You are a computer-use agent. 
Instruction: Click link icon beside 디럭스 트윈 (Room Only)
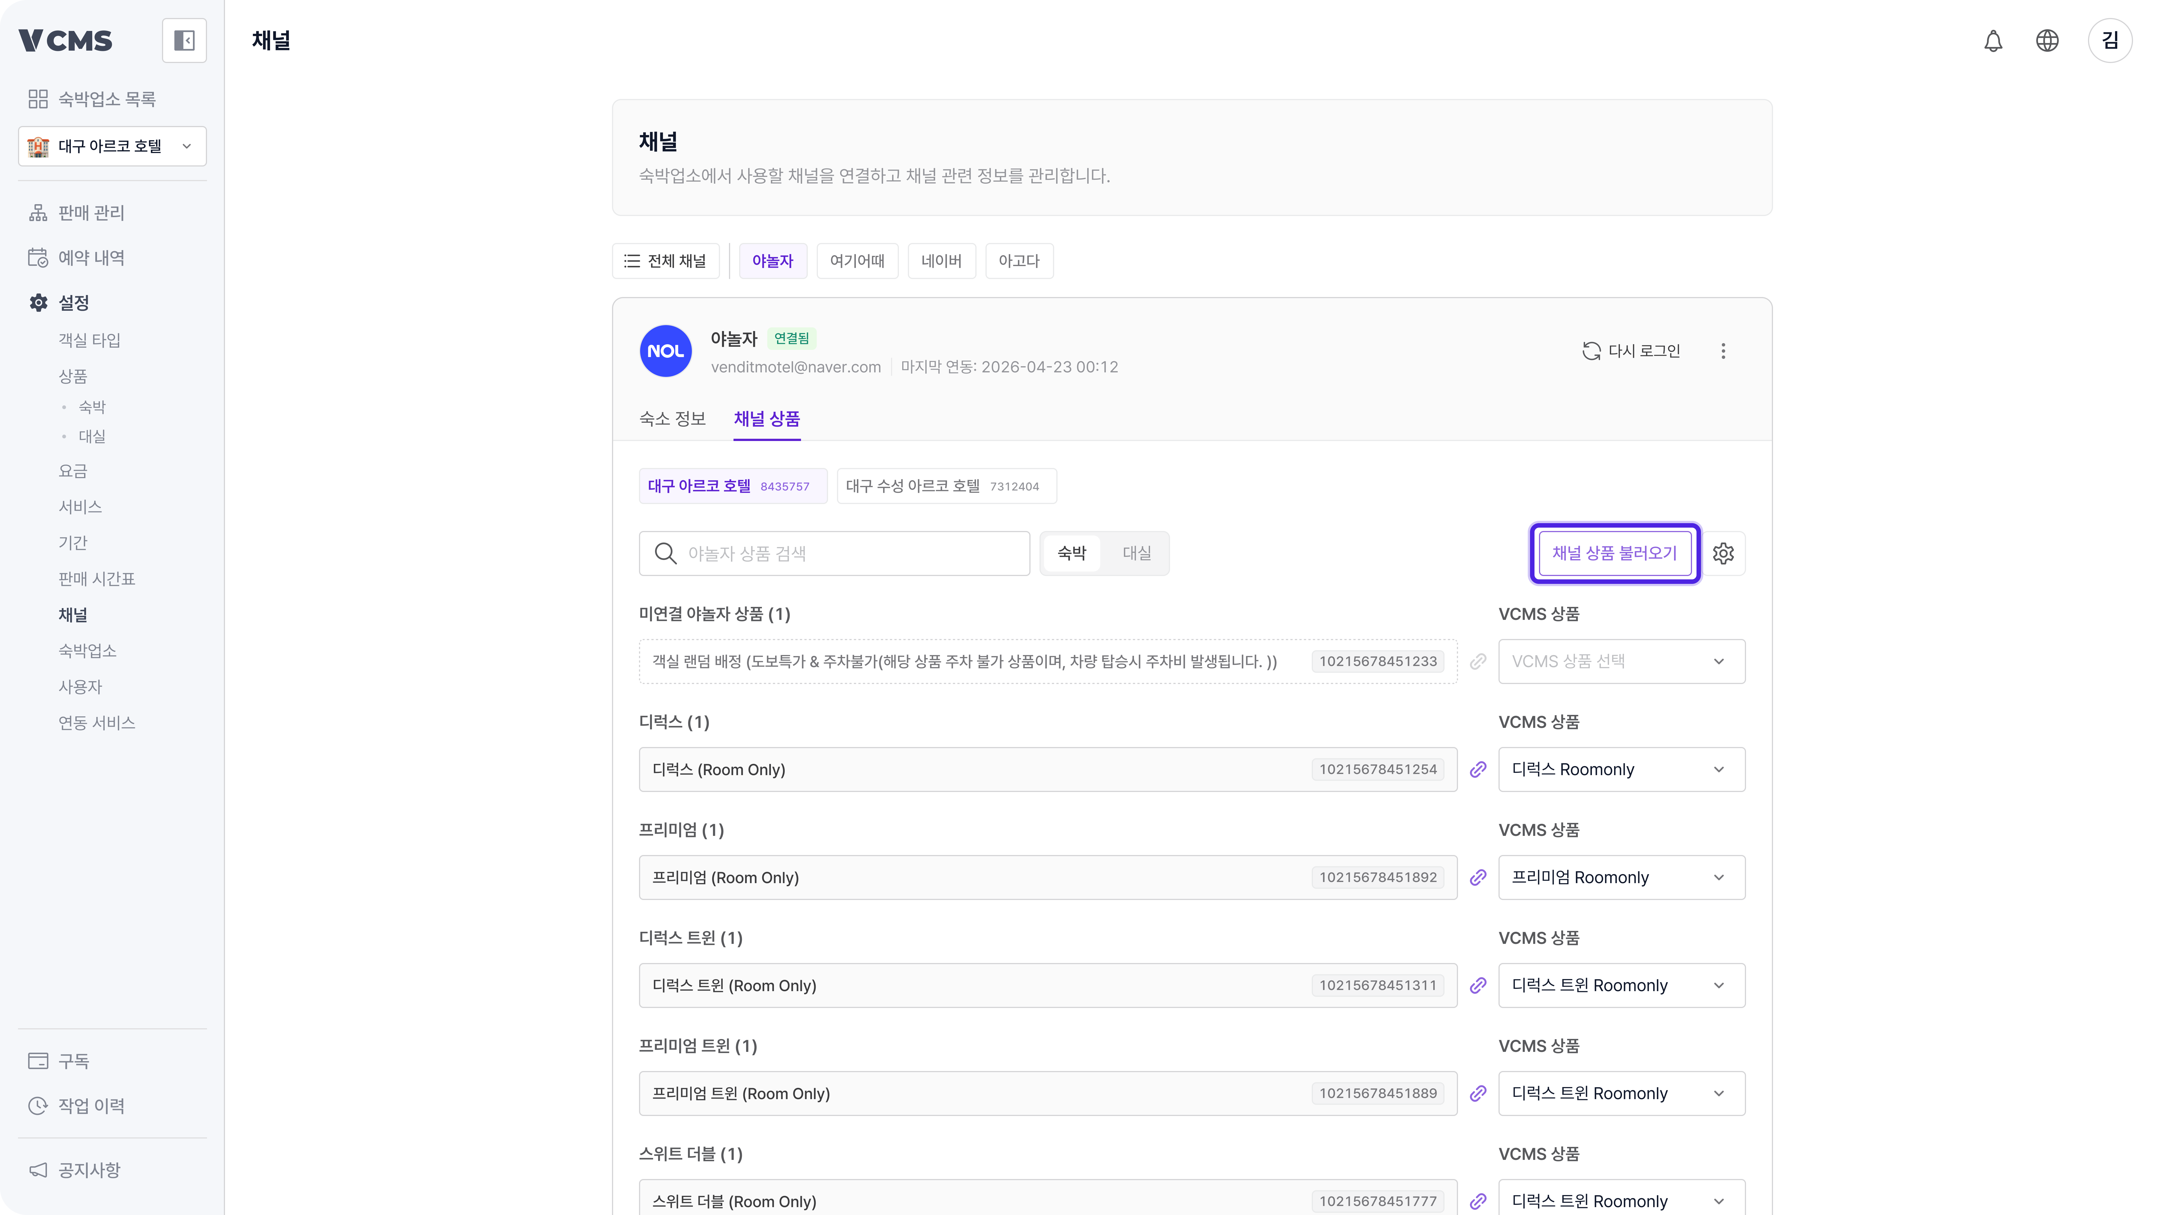pyautogui.click(x=1477, y=985)
